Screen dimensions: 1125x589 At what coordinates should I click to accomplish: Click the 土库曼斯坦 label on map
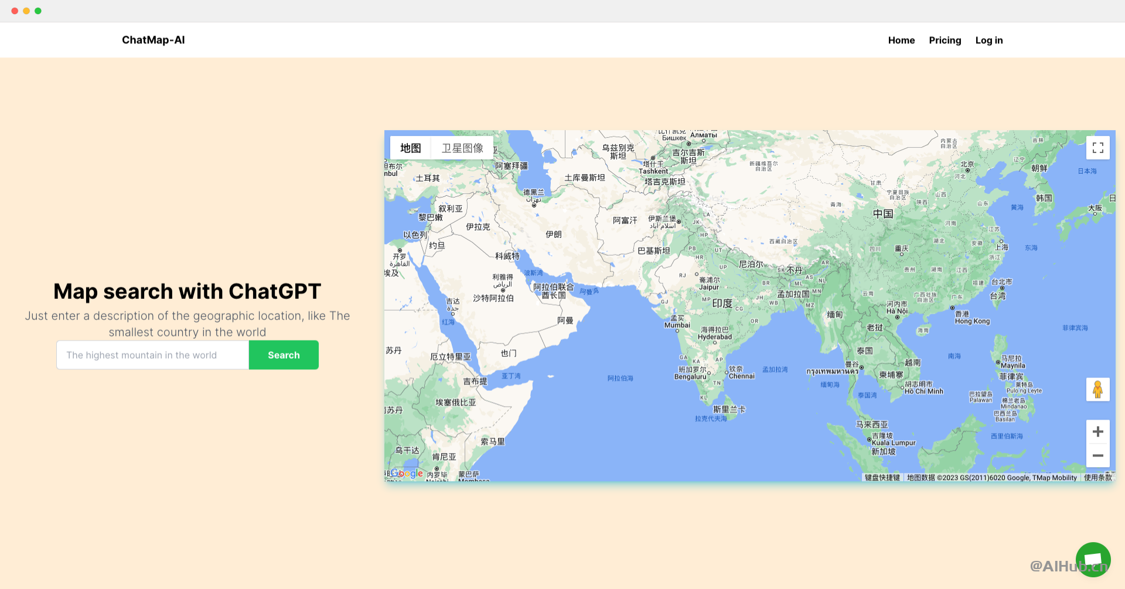point(585,178)
